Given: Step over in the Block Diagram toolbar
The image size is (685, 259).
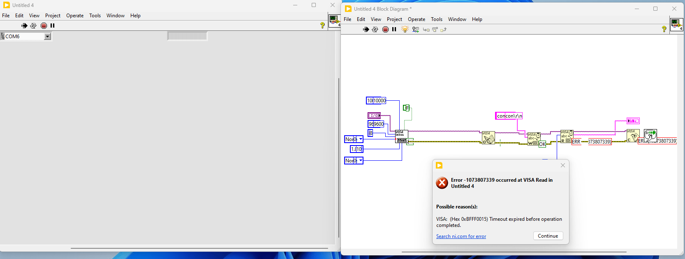Looking at the screenshot, I should [435, 30].
